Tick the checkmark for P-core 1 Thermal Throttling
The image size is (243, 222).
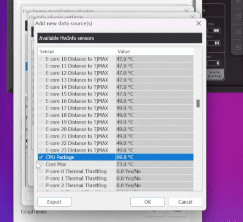41,178
